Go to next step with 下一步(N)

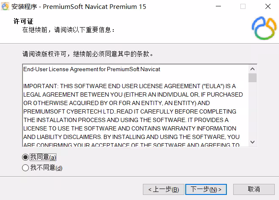pyautogui.click(x=206, y=189)
